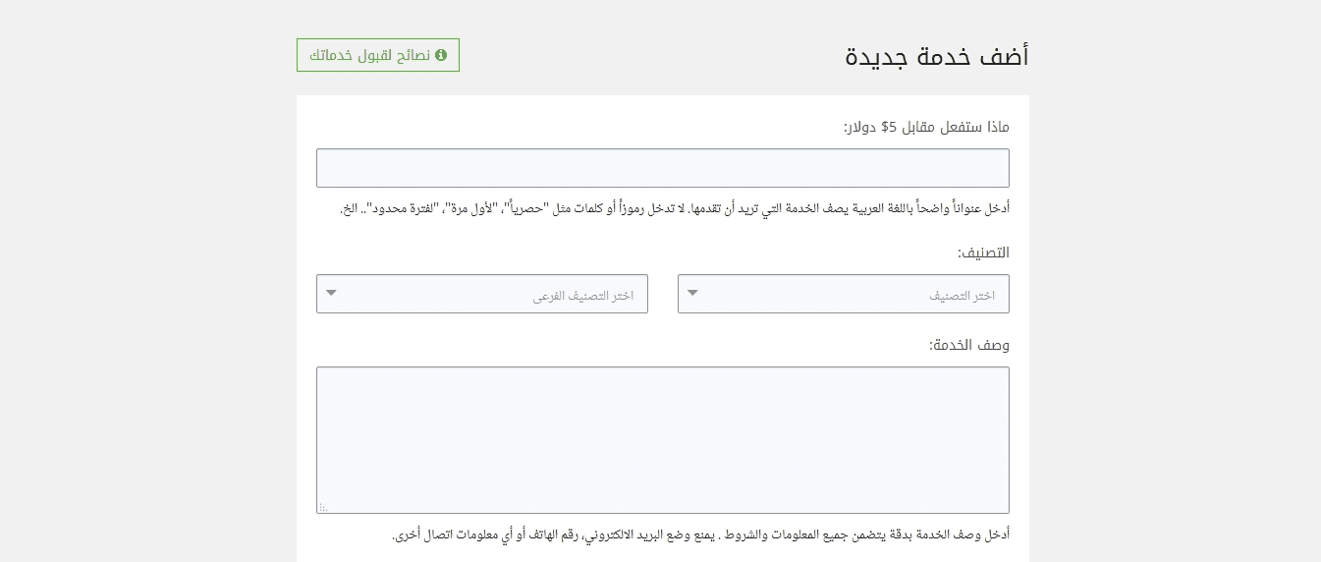Click the arrow of the main category dropdown
The image size is (1321, 562).
(x=693, y=293)
